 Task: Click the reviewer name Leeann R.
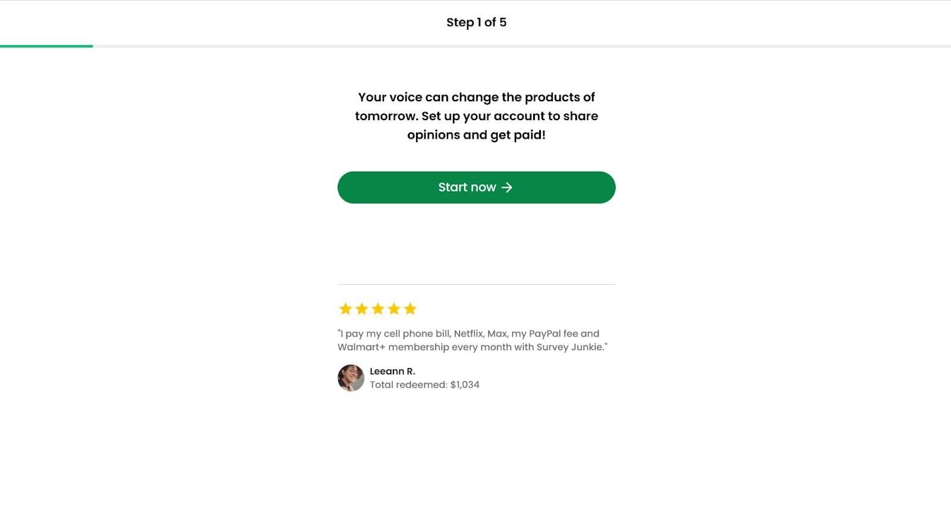(x=392, y=372)
